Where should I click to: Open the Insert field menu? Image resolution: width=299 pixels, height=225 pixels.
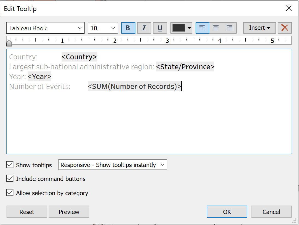pyautogui.click(x=259, y=28)
